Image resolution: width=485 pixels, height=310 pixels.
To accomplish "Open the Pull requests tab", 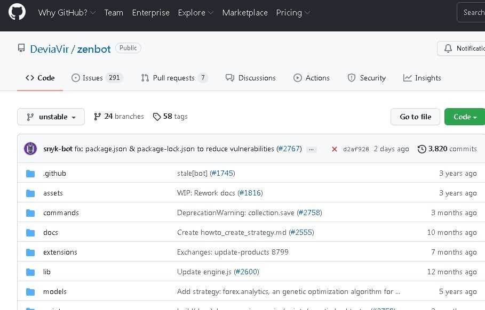I will coord(174,78).
